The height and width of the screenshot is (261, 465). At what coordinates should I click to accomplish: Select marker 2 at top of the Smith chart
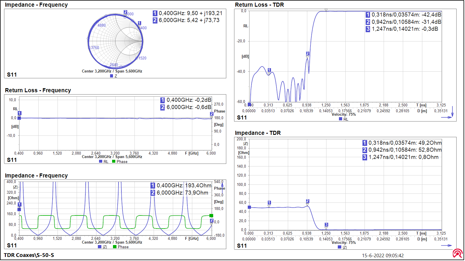click(x=125, y=12)
